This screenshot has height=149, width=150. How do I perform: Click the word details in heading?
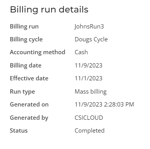pyautogui.click(x=74, y=9)
